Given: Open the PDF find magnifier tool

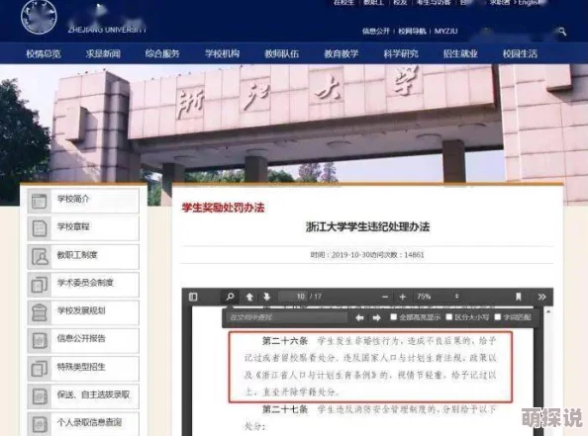Looking at the screenshot, I should 230,297.
